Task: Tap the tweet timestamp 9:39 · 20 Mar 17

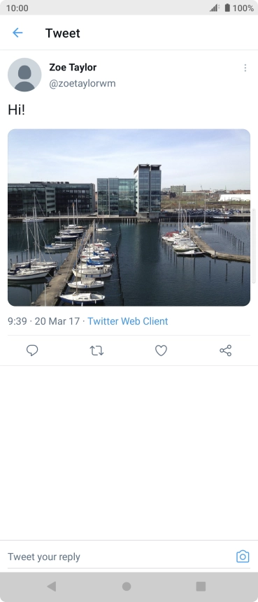Action: tap(44, 321)
